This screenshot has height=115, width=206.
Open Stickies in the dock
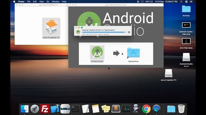pos(106,109)
